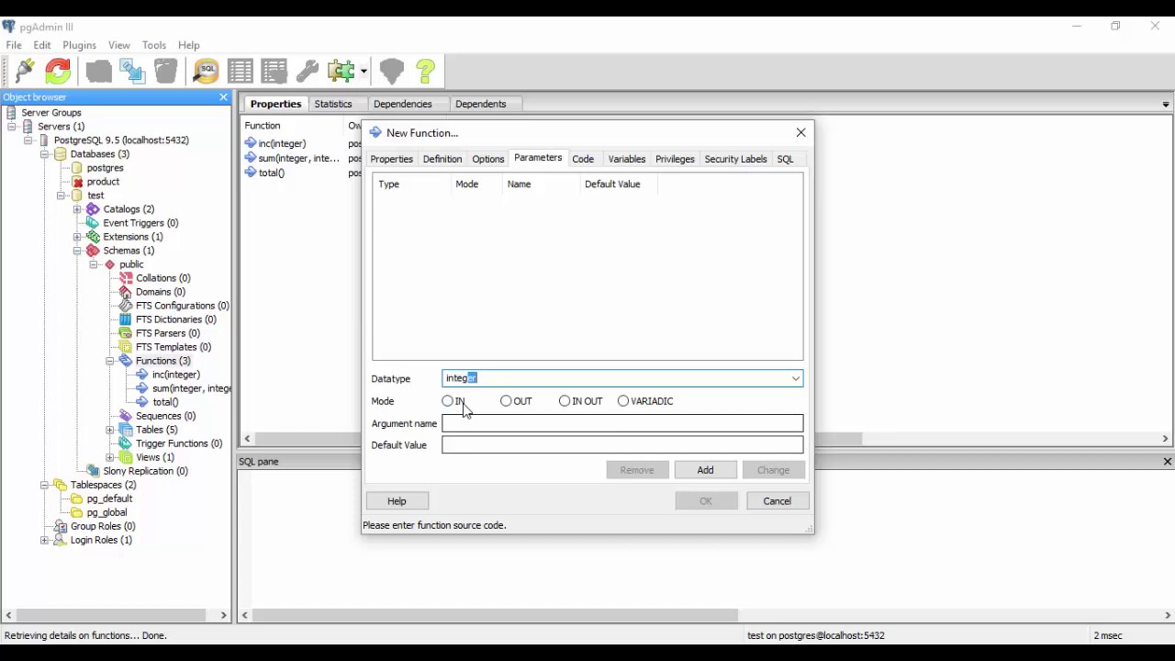Image resolution: width=1175 pixels, height=661 pixels.
Task: Select the VARIADIC mode radio button
Action: point(623,401)
